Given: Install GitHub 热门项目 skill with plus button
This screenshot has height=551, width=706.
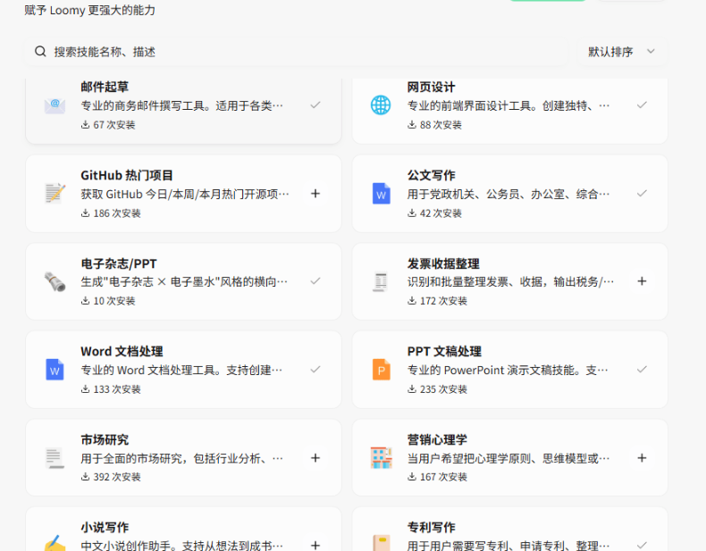Looking at the screenshot, I should pyautogui.click(x=315, y=194).
